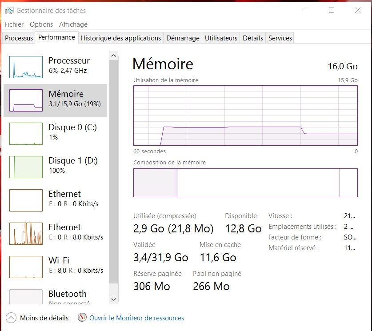The image size is (372, 331).
Task: Click the Utilisation de la mémoire graph
Action: click(245, 116)
